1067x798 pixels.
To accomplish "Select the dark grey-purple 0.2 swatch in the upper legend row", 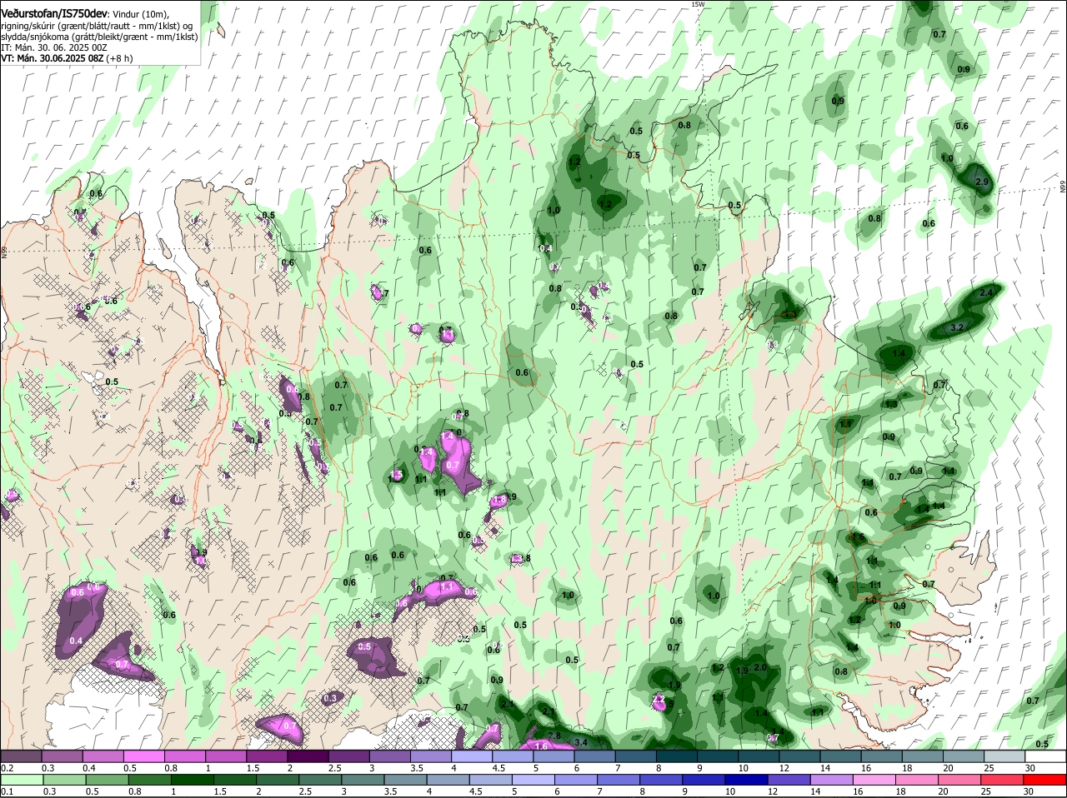I will point(21,756).
